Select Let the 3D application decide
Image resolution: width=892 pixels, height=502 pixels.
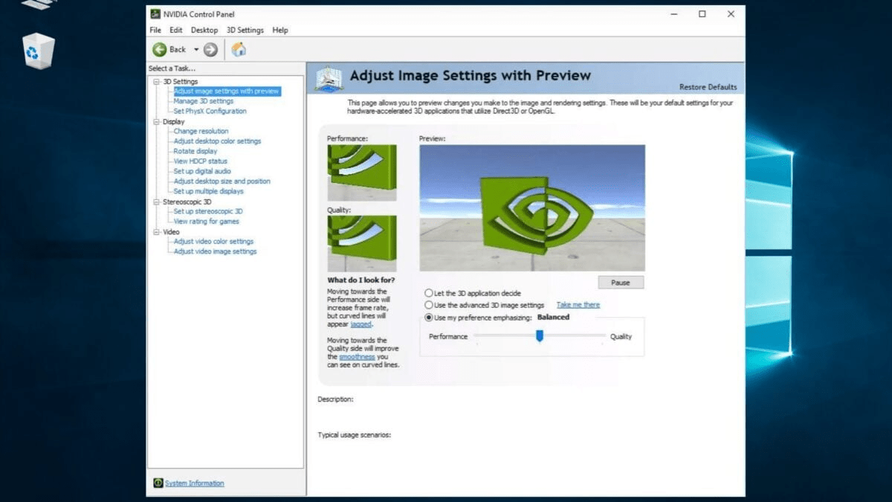pos(428,294)
